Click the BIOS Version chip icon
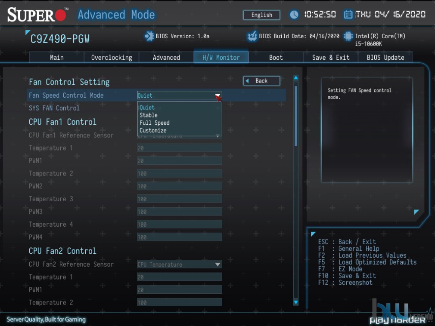The image size is (435, 326). (149, 36)
